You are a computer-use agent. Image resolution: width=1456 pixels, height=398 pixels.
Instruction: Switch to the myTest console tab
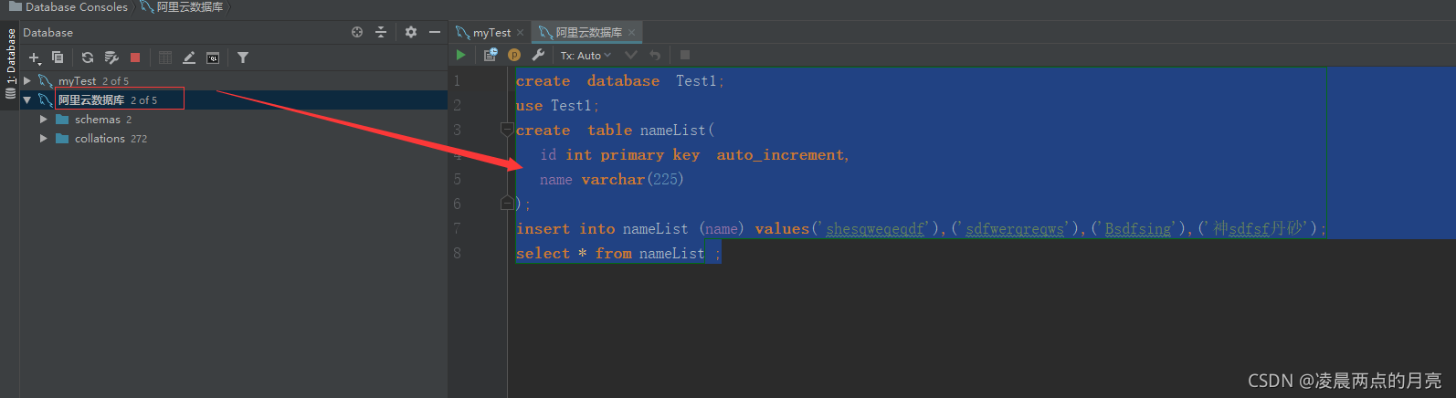pos(491,33)
